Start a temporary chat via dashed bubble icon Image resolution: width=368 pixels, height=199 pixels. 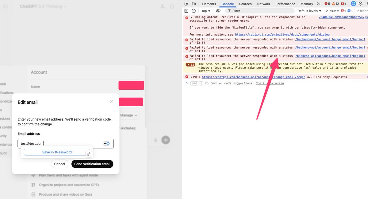point(172,6)
